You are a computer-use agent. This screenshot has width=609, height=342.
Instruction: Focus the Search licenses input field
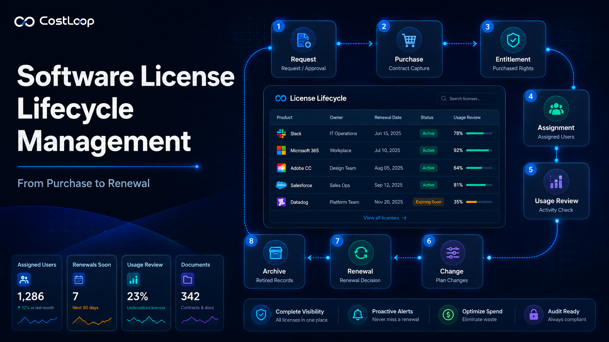(x=467, y=98)
